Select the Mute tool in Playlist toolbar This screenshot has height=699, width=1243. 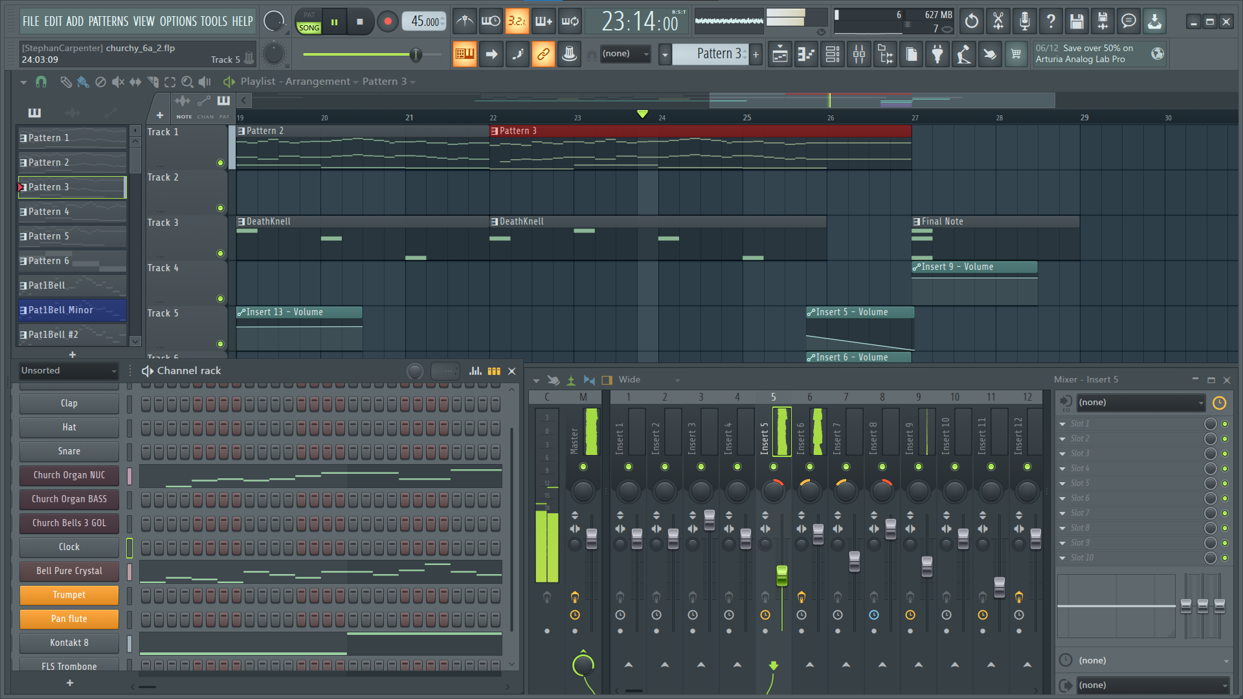coord(118,82)
